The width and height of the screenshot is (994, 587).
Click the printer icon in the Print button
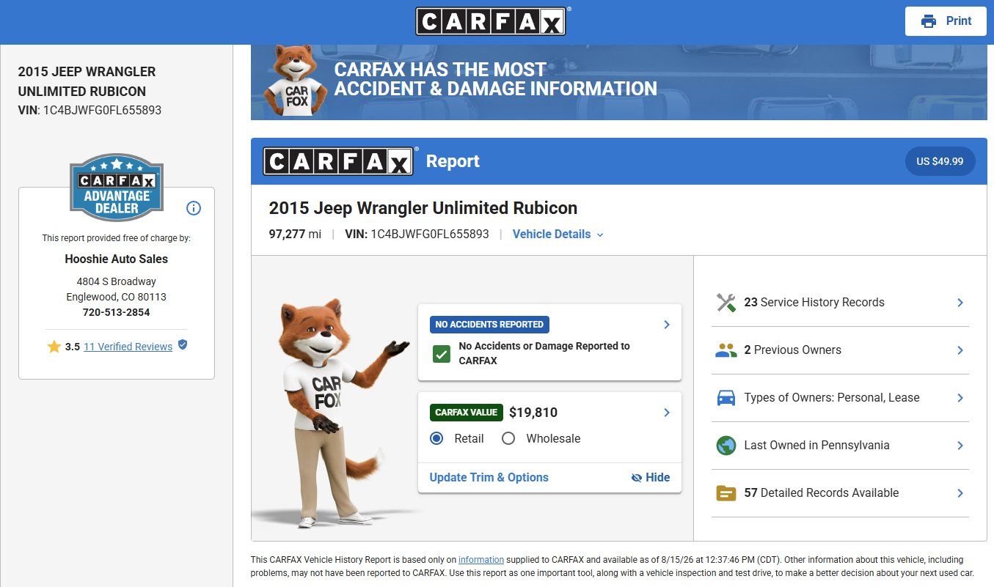click(929, 21)
